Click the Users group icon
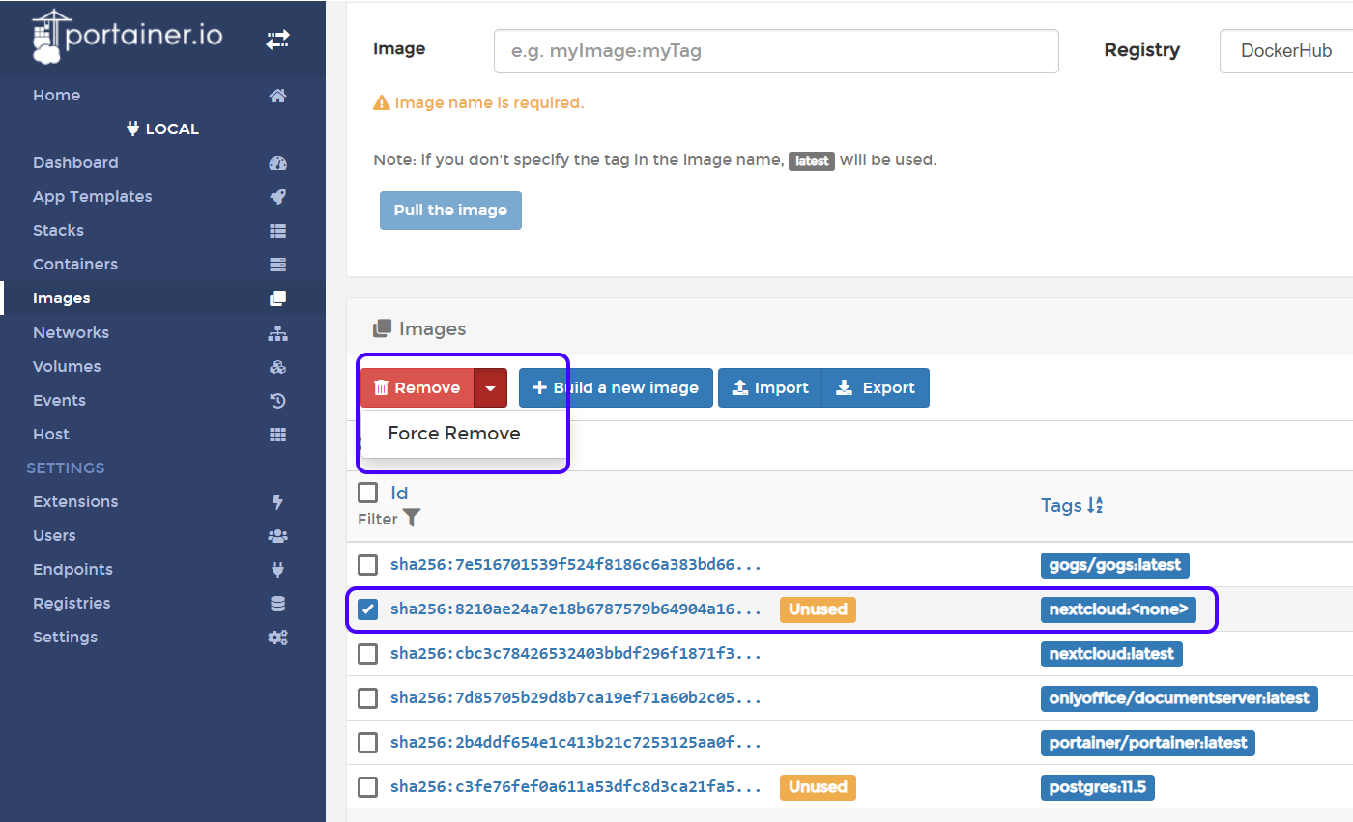The width and height of the screenshot is (1353, 822). 277,536
